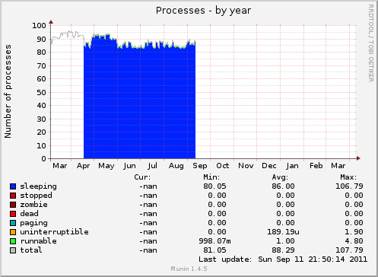378x277 pixels.
Task: Click the 'Feb' x-axis month label
Action: [316, 166]
